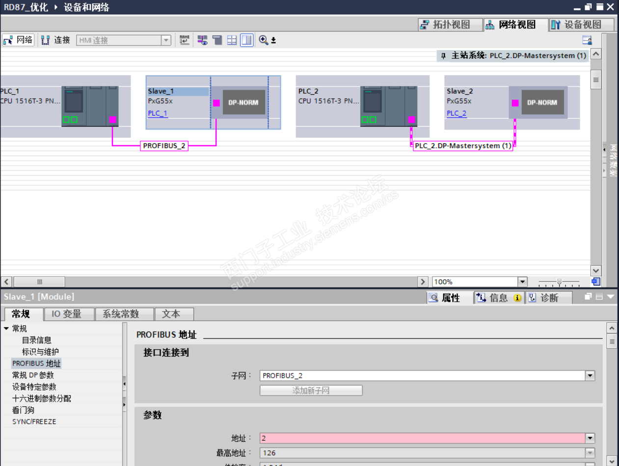
Task: Click the float inspector window icon
Action: (x=589, y=297)
